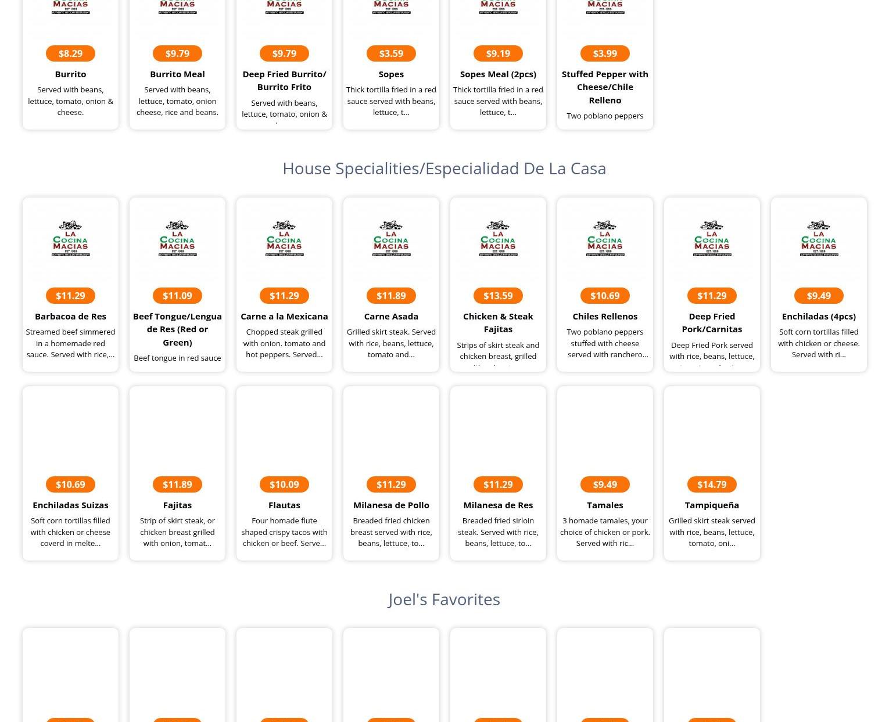This screenshot has height=722, width=889.
Task: Click the 'Joel's Favorites' section heading
Action: 445,599
